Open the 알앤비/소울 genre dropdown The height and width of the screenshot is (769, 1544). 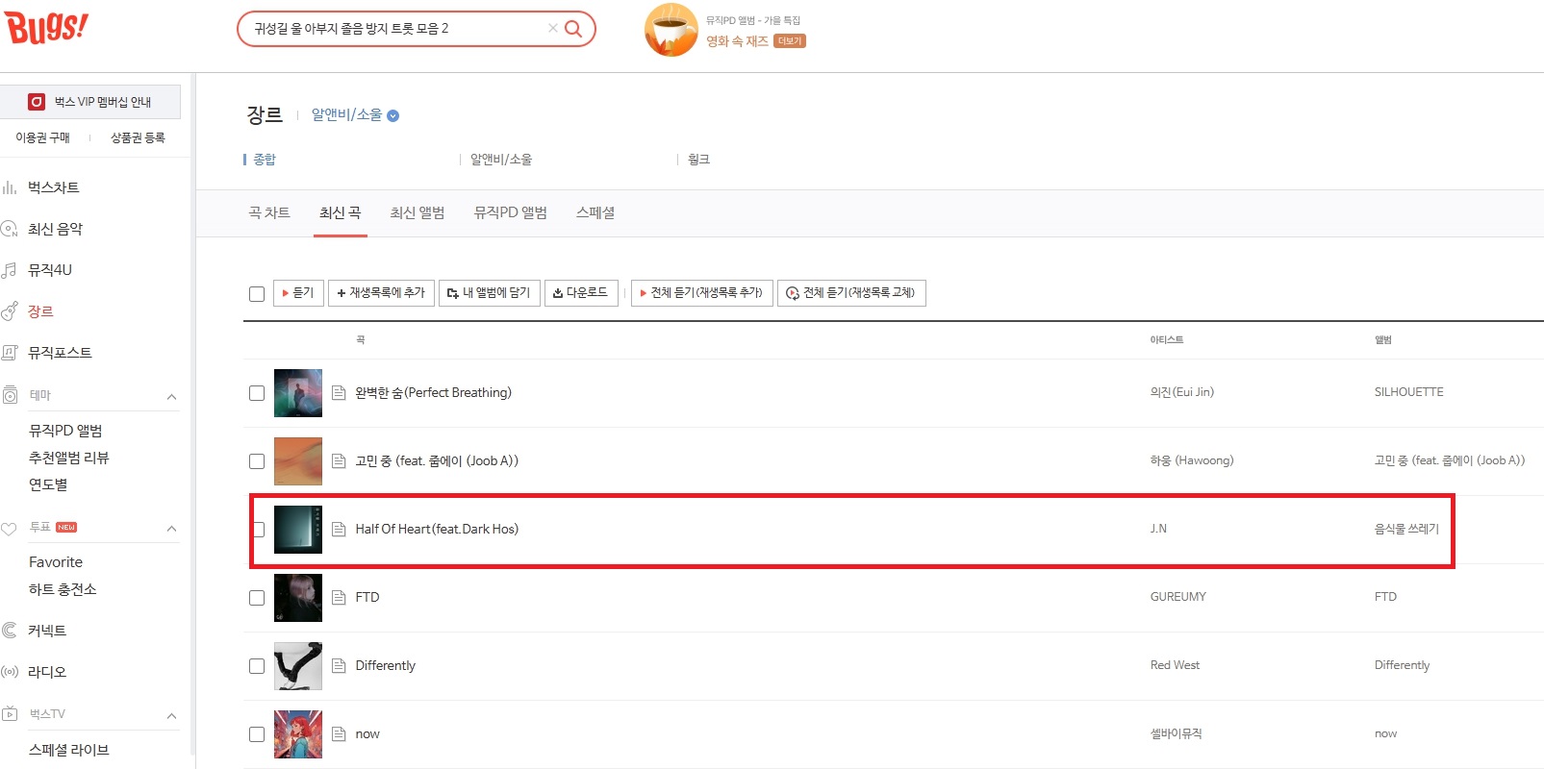[x=355, y=115]
